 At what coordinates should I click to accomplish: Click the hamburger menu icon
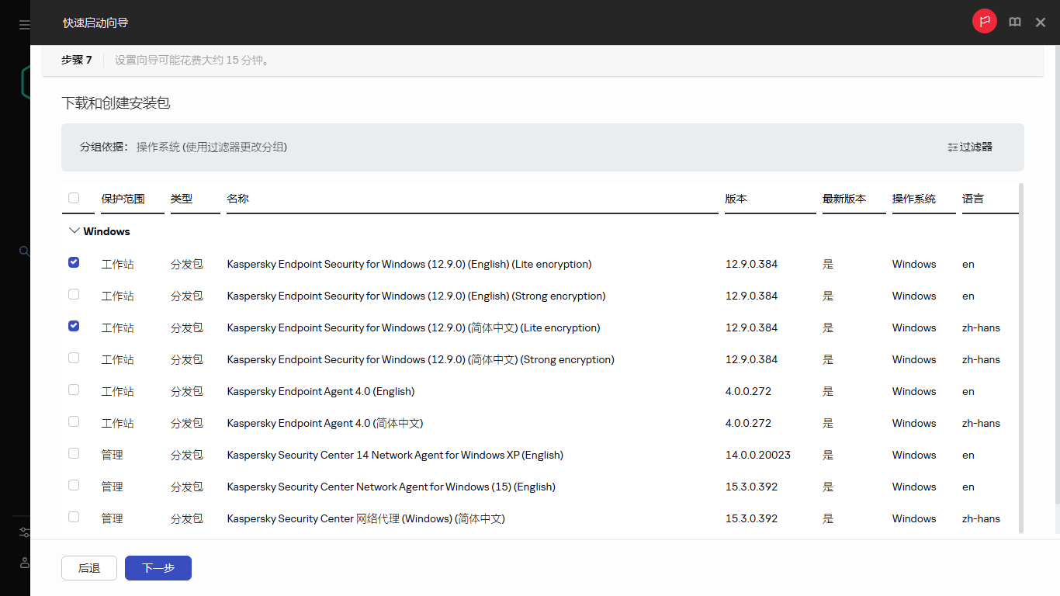click(x=24, y=25)
